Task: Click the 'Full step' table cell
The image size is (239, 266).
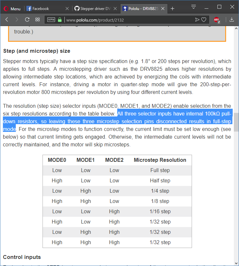Action: (160, 170)
